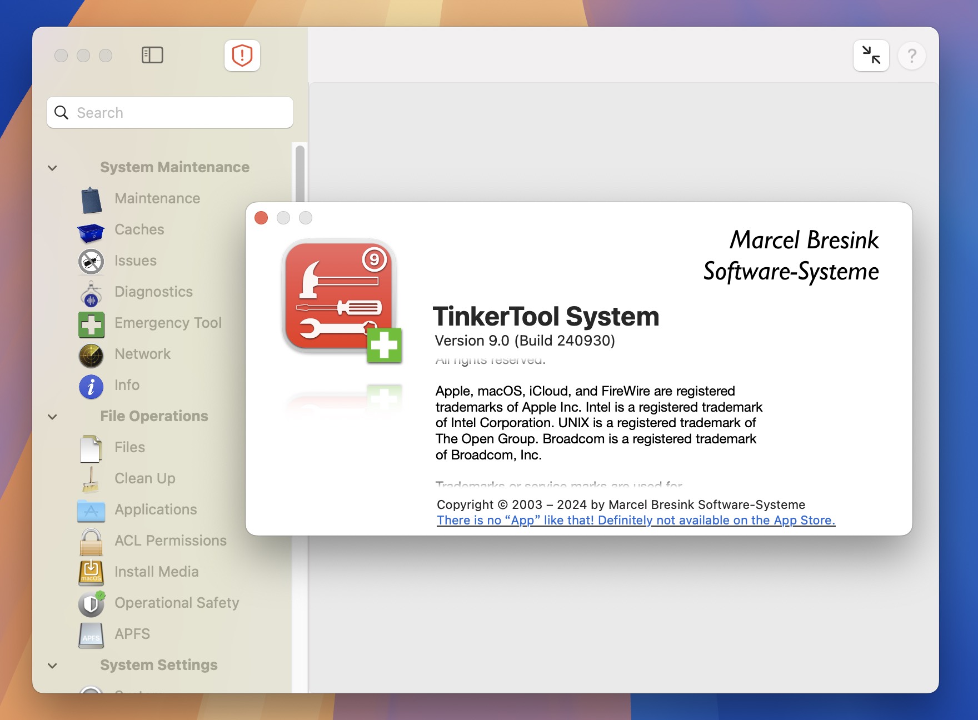978x720 pixels.
Task: Click the TinkerTool System app icon in About window
Action: click(342, 301)
